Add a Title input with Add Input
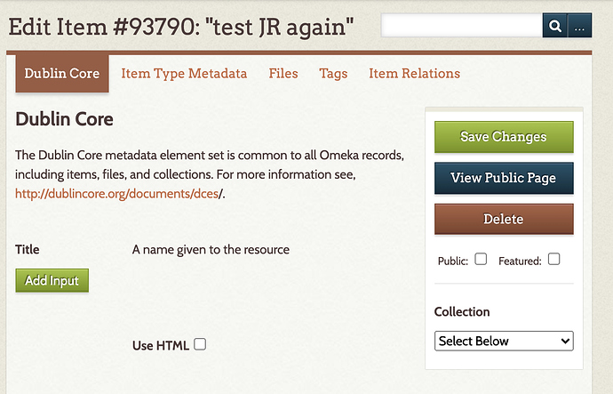613x394 pixels. click(x=52, y=280)
